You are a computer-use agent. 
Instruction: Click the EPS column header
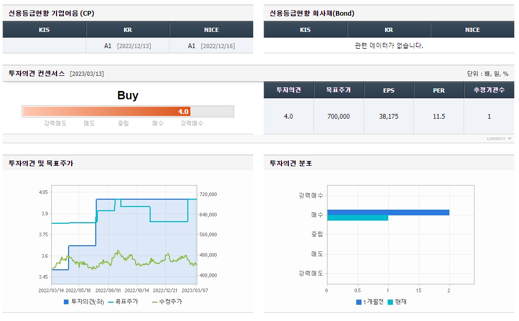coord(389,90)
